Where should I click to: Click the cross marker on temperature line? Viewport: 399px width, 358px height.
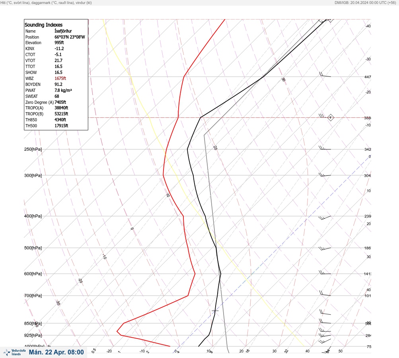[x=215, y=311]
